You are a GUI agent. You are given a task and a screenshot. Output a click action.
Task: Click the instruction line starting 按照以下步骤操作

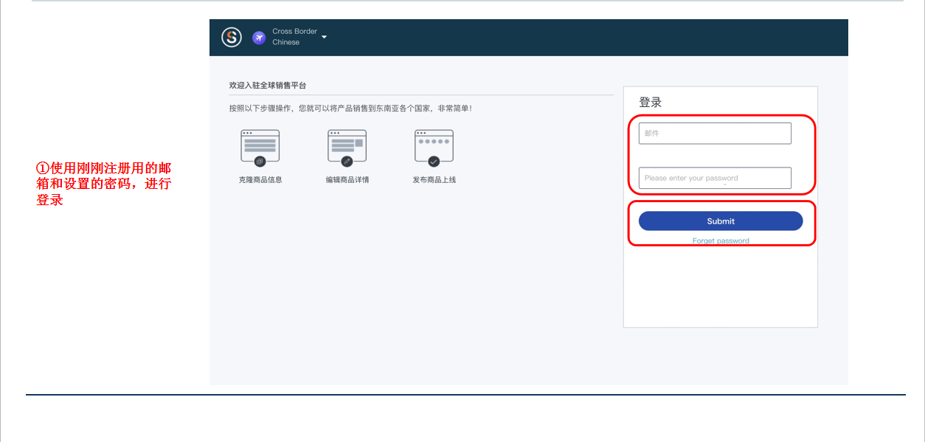tap(350, 108)
